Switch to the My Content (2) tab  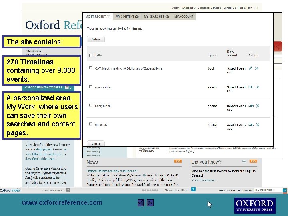tap(127, 16)
